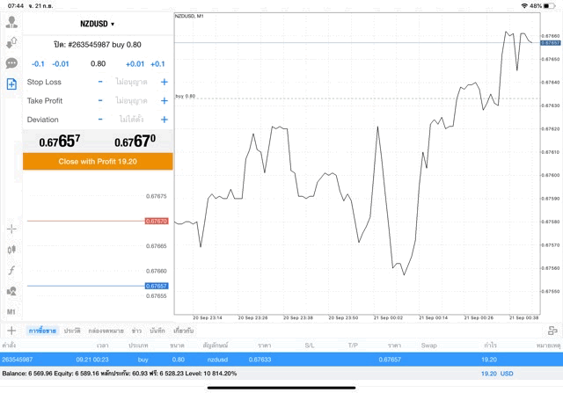Increase volume by 0.01
563x393 pixels.
[135, 64]
